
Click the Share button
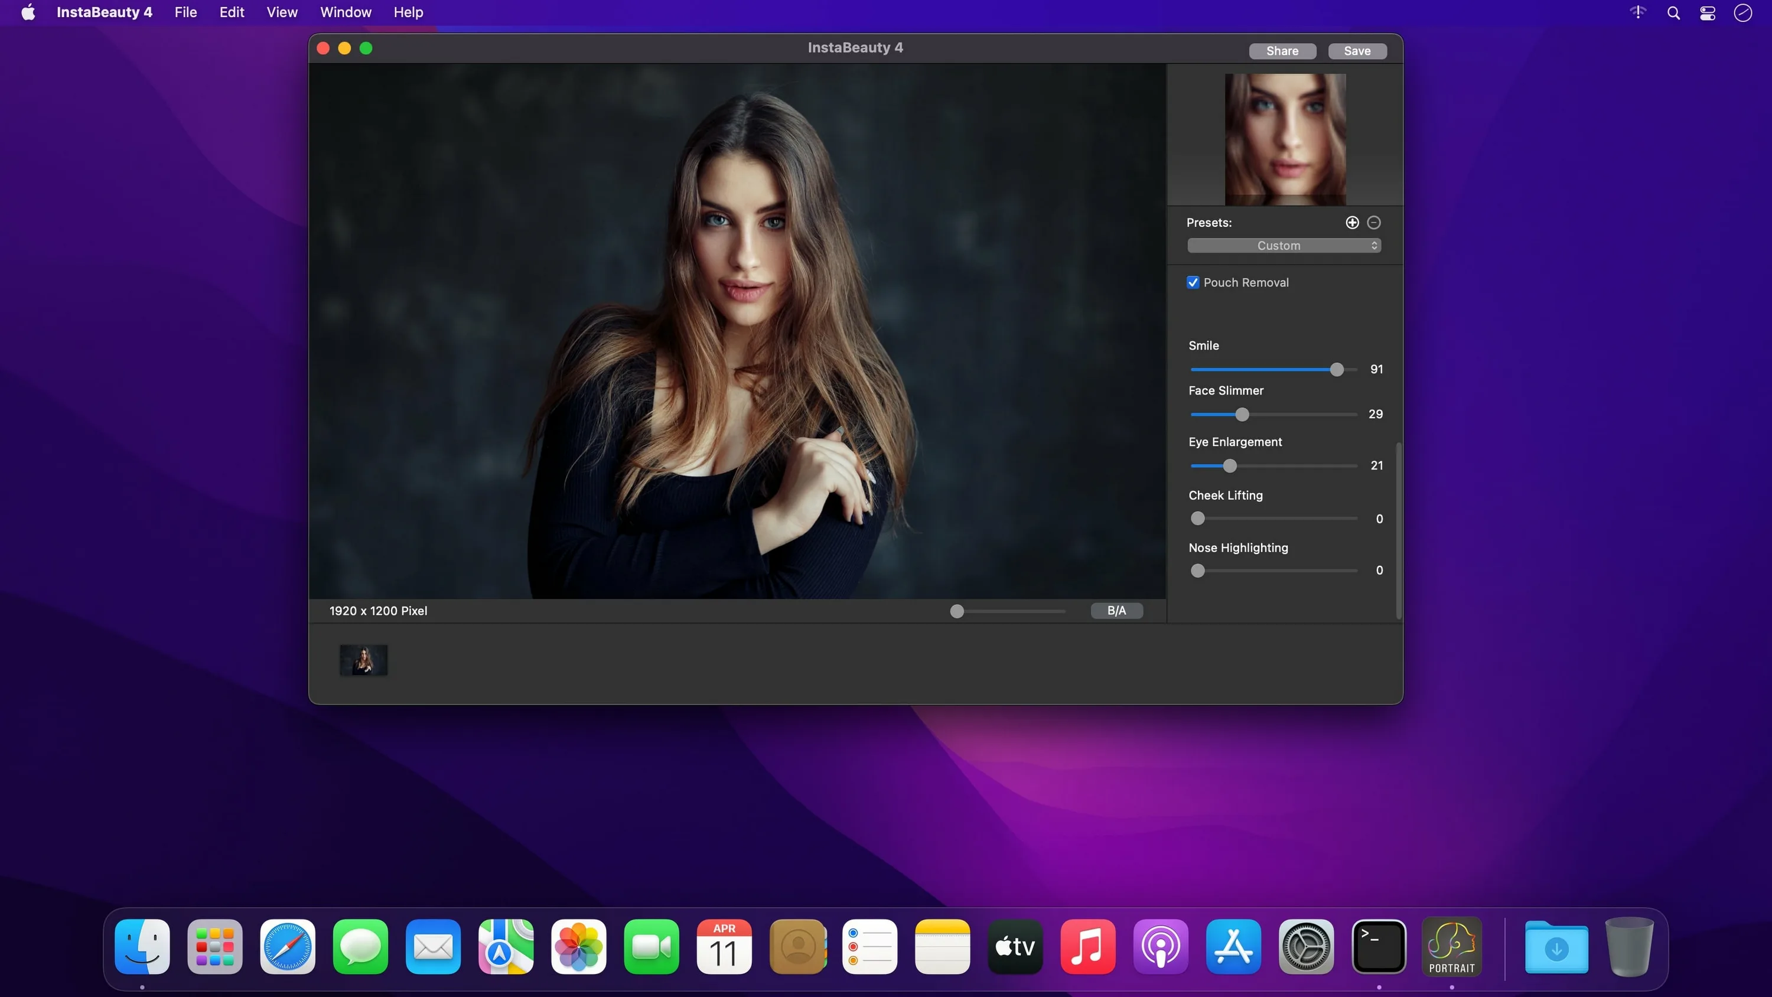coord(1282,51)
